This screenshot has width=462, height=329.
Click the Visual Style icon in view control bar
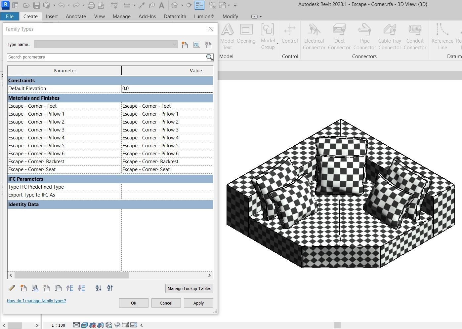click(x=84, y=325)
